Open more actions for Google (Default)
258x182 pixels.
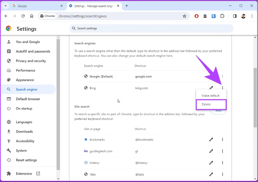[223, 76]
